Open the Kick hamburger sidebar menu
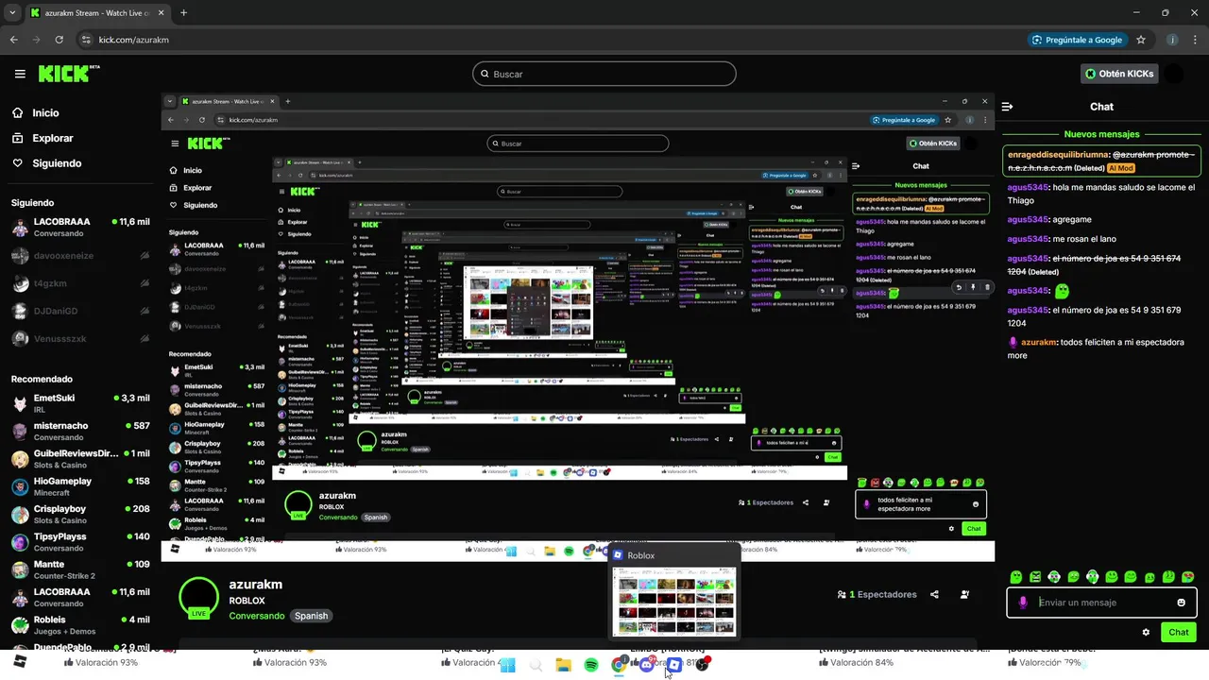This screenshot has height=680, width=1209. 20,74
